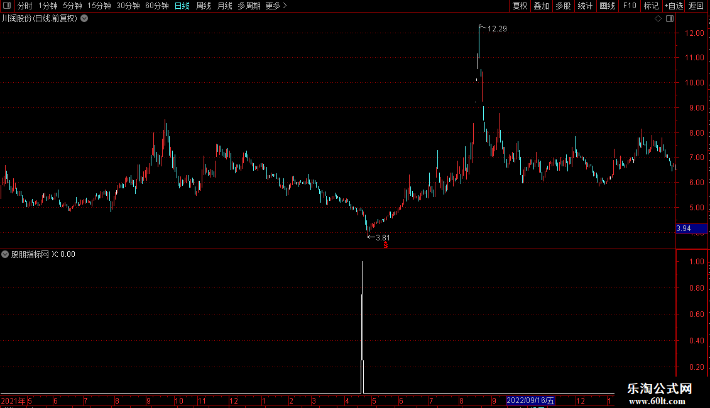The width and height of the screenshot is (710, 408).
Task: Toggle the panel layout icon beside the diamond
Action: click(670, 19)
